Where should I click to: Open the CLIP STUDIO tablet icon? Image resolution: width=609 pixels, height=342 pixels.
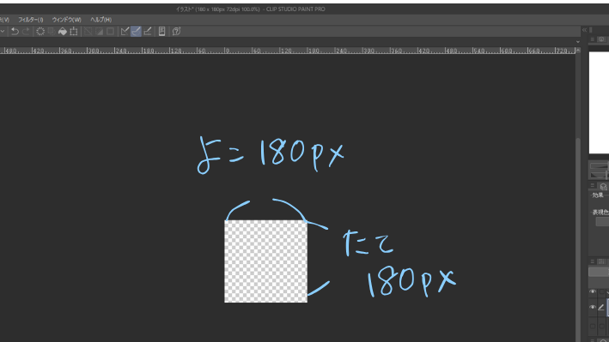click(x=162, y=32)
